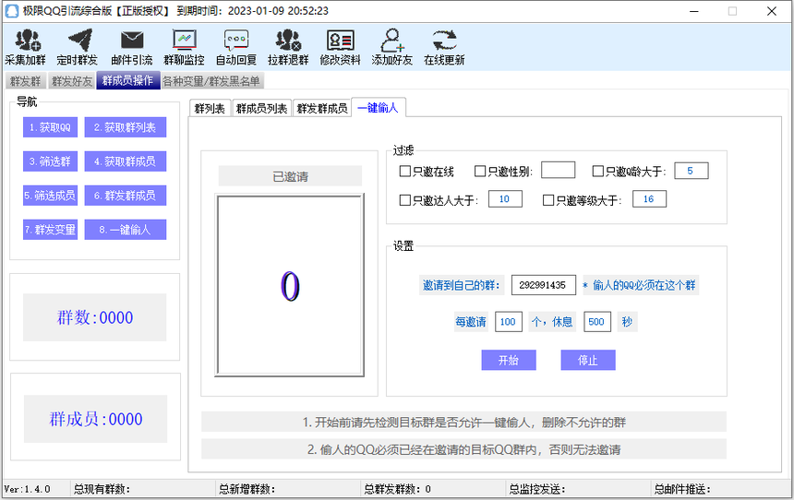Click 每邀请 count field showing 100
This screenshot has width=794, height=500.
click(x=509, y=322)
